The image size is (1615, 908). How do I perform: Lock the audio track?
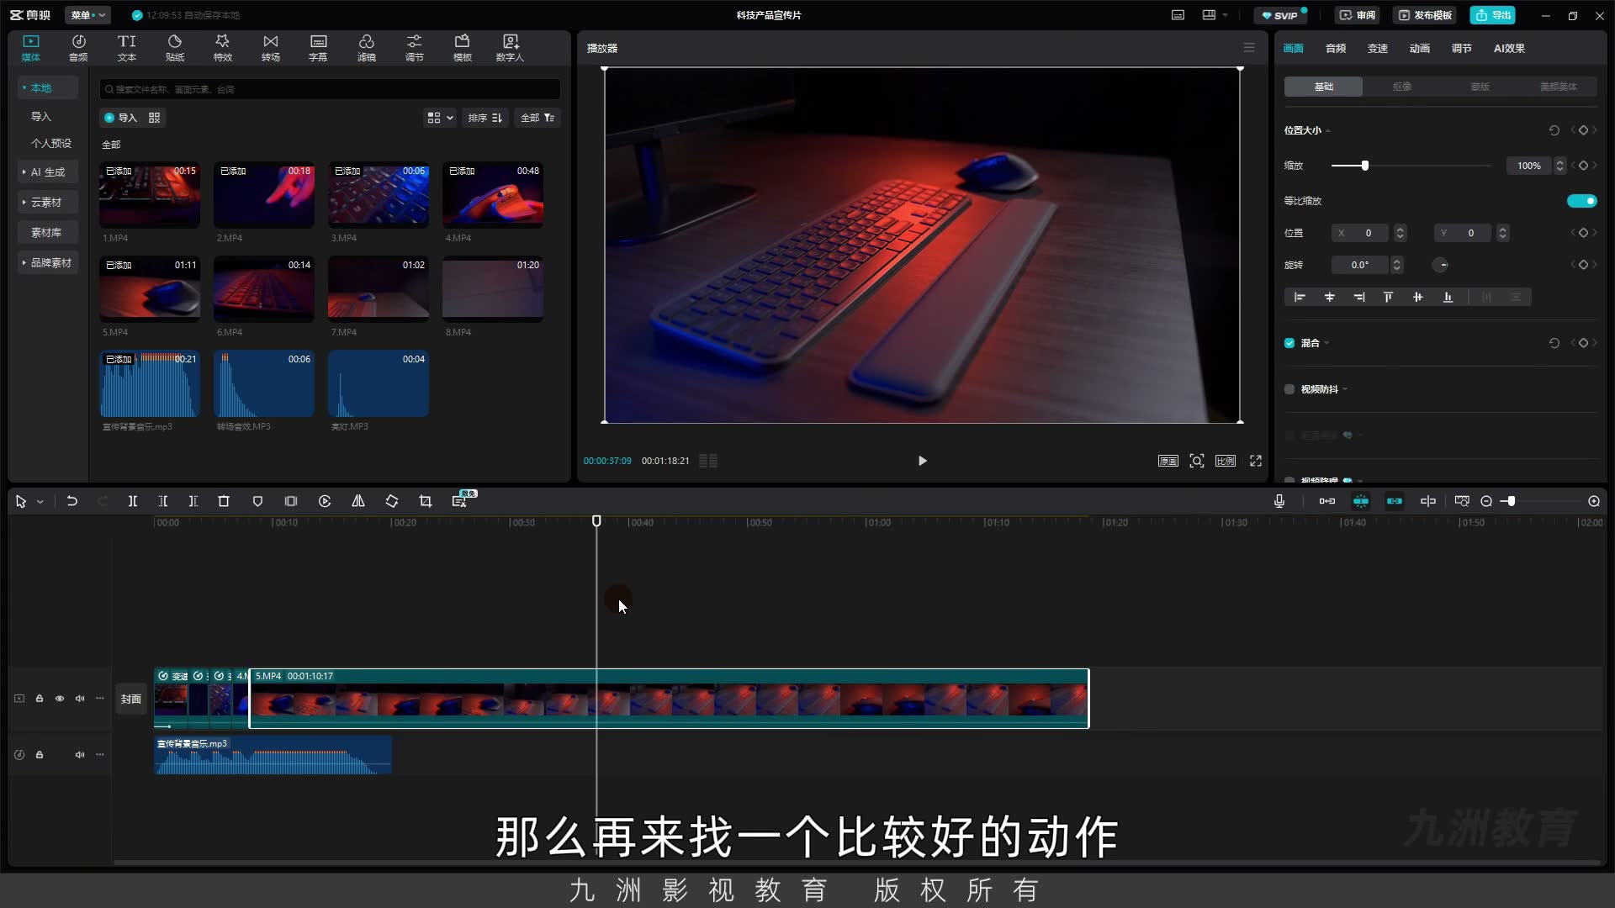pyautogui.click(x=40, y=755)
